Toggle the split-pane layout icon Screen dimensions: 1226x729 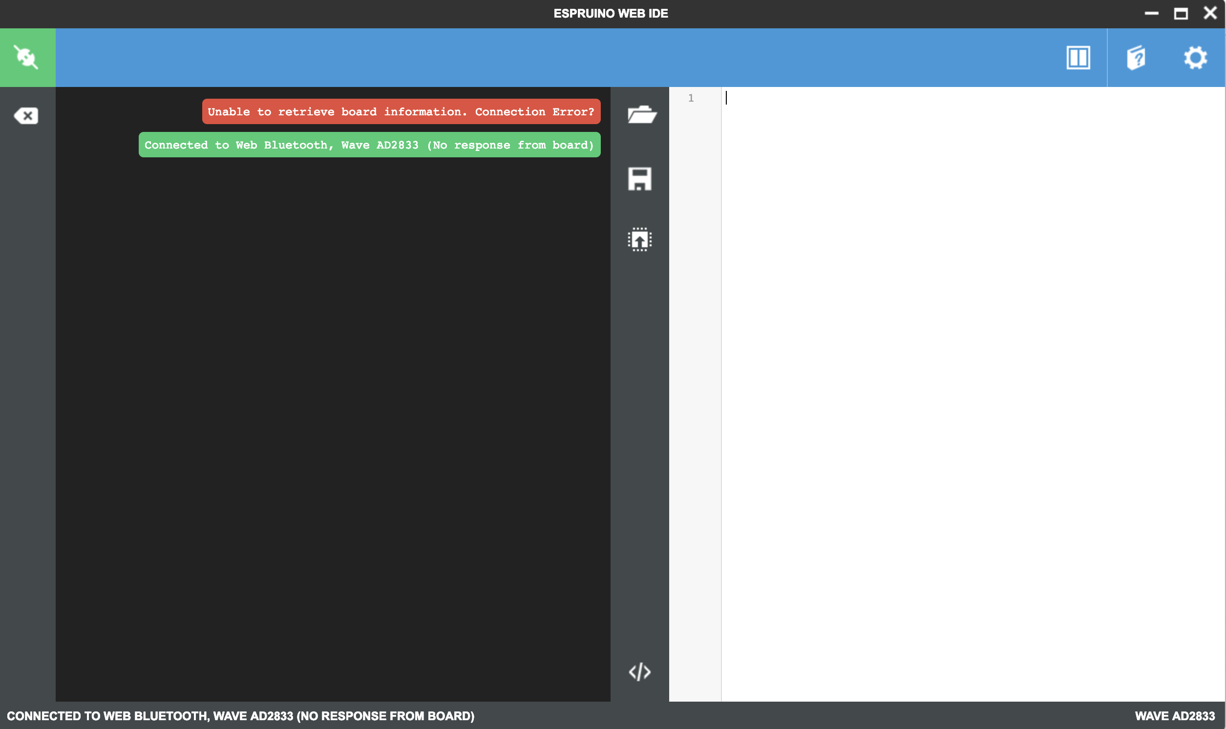pyautogui.click(x=1078, y=58)
